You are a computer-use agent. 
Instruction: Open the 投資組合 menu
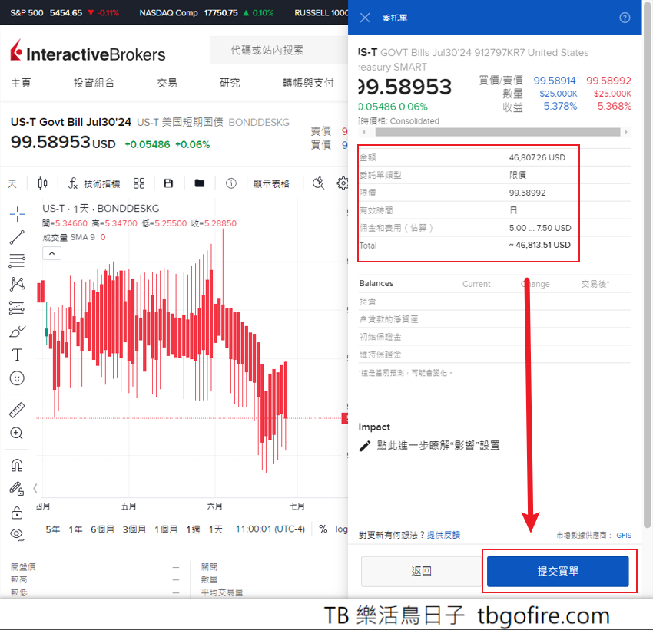click(x=94, y=83)
